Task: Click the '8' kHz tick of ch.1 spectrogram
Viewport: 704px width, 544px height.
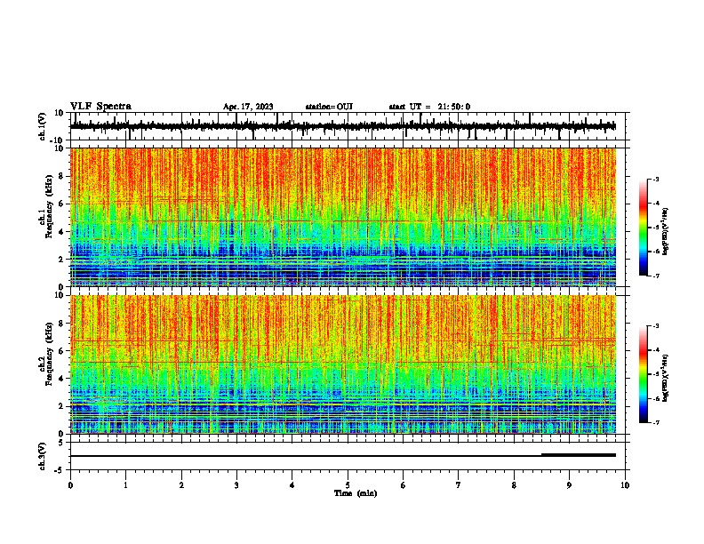Action: click(x=61, y=176)
